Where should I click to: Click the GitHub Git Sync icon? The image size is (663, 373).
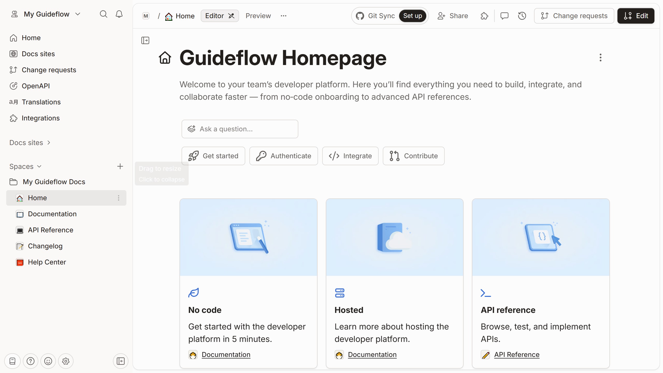[x=360, y=16]
